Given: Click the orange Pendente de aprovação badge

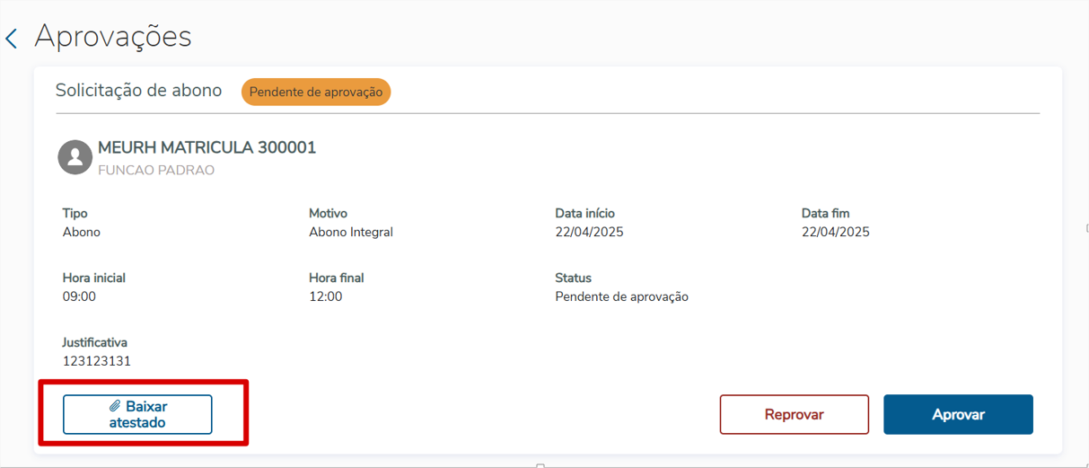Looking at the screenshot, I should [316, 92].
